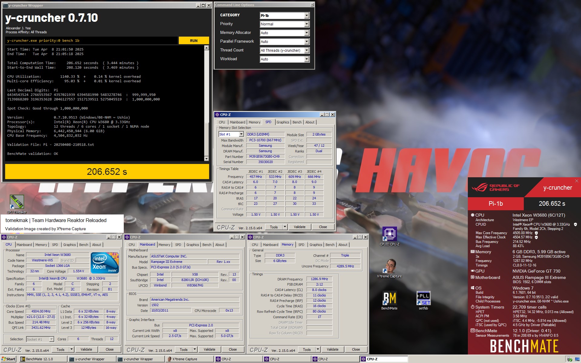
Task: Click the BIOS Version 1502 field
Action: (195, 305)
